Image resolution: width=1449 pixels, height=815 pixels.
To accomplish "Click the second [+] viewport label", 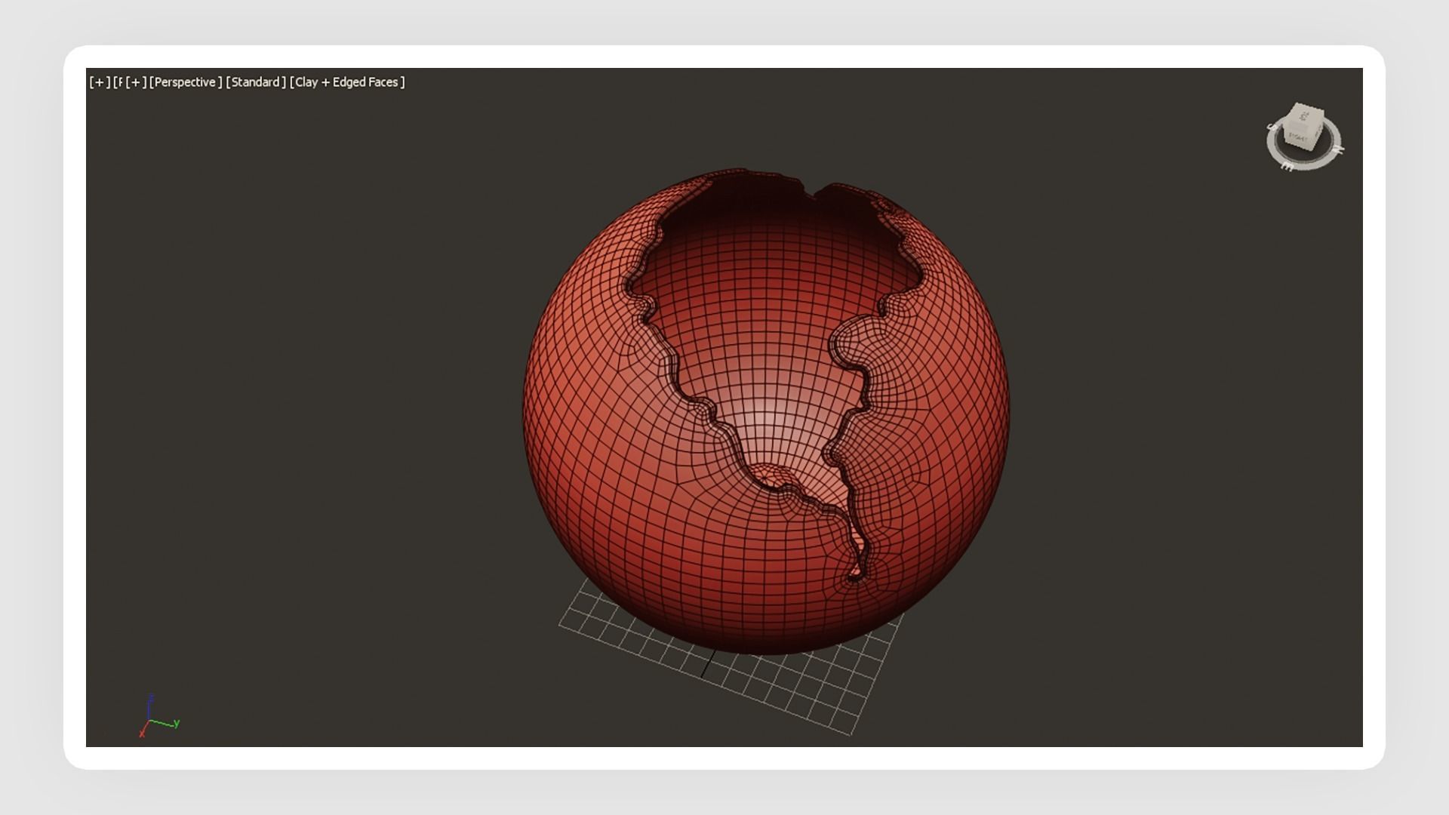I will 136,82.
